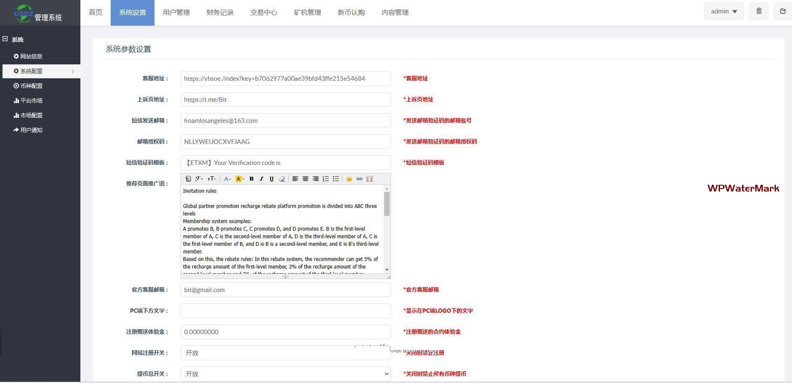The image size is (792, 383).
Task: Center-align text in the editor
Action: 306,179
